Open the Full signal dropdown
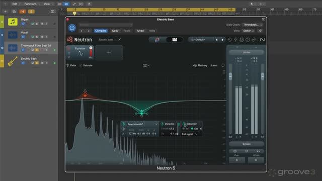The width and height of the screenshot is (322, 181). 190,134
